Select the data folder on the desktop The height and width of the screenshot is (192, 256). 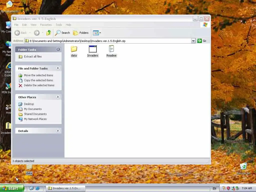click(x=29, y=170)
